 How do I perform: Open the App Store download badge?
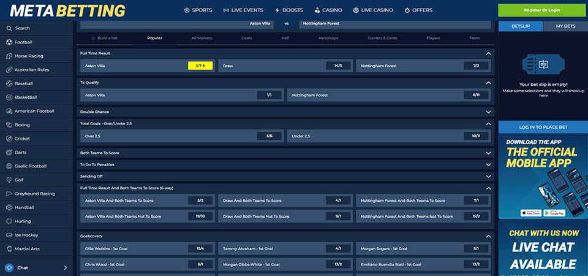(531, 213)
